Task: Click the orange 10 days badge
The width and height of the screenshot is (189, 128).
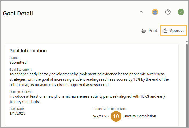Action: [116, 116]
